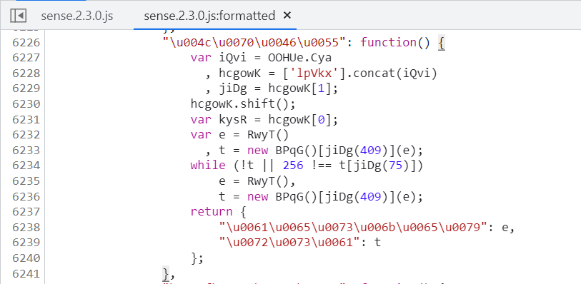Switch to the sense.2.3.0.js tab
This screenshot has height=284, width=581.
(x=77, y=16)
